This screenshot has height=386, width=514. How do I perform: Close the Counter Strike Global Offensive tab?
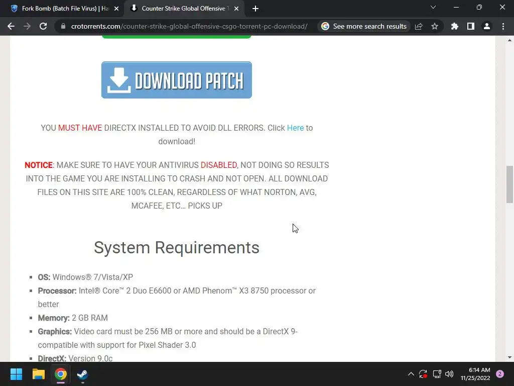pyautogui.click(x=236, y=9)
